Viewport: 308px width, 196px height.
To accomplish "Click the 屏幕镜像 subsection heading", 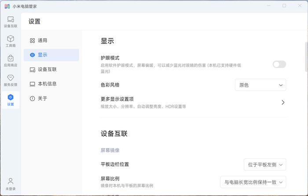I will pyautogui.click(x=110, y=150).
